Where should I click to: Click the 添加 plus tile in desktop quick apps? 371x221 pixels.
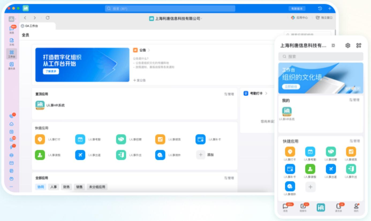click(201, 155)
